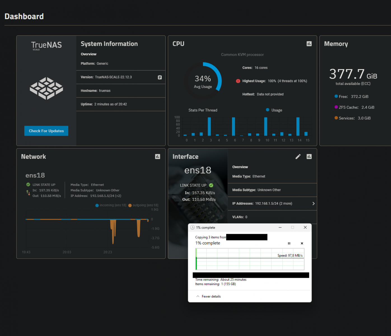Open Network reports chart icon
Screen dimensions: 391x336
click(x=158, y=157)
